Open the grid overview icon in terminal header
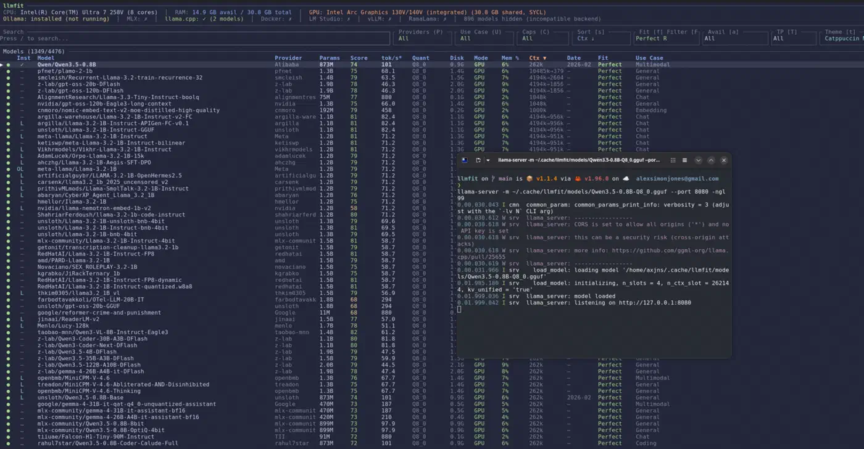This screenshot has width=864, height=449. coord(673,160)
